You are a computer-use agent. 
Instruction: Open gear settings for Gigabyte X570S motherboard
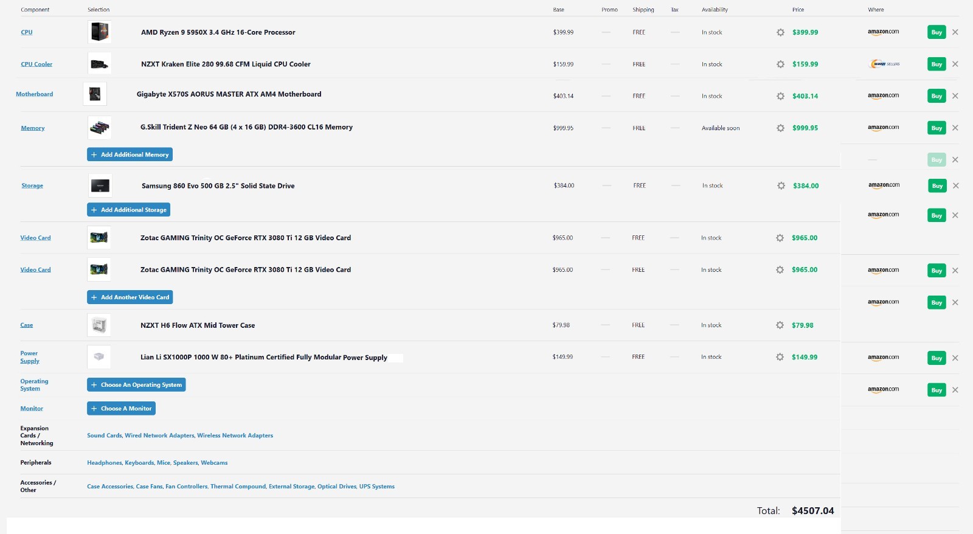[x=780, y=96]
